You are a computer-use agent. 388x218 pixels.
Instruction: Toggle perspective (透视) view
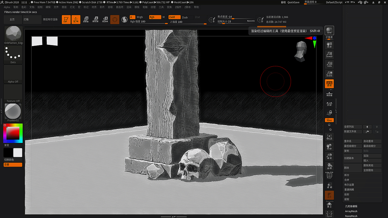click(x=329, y=84)
